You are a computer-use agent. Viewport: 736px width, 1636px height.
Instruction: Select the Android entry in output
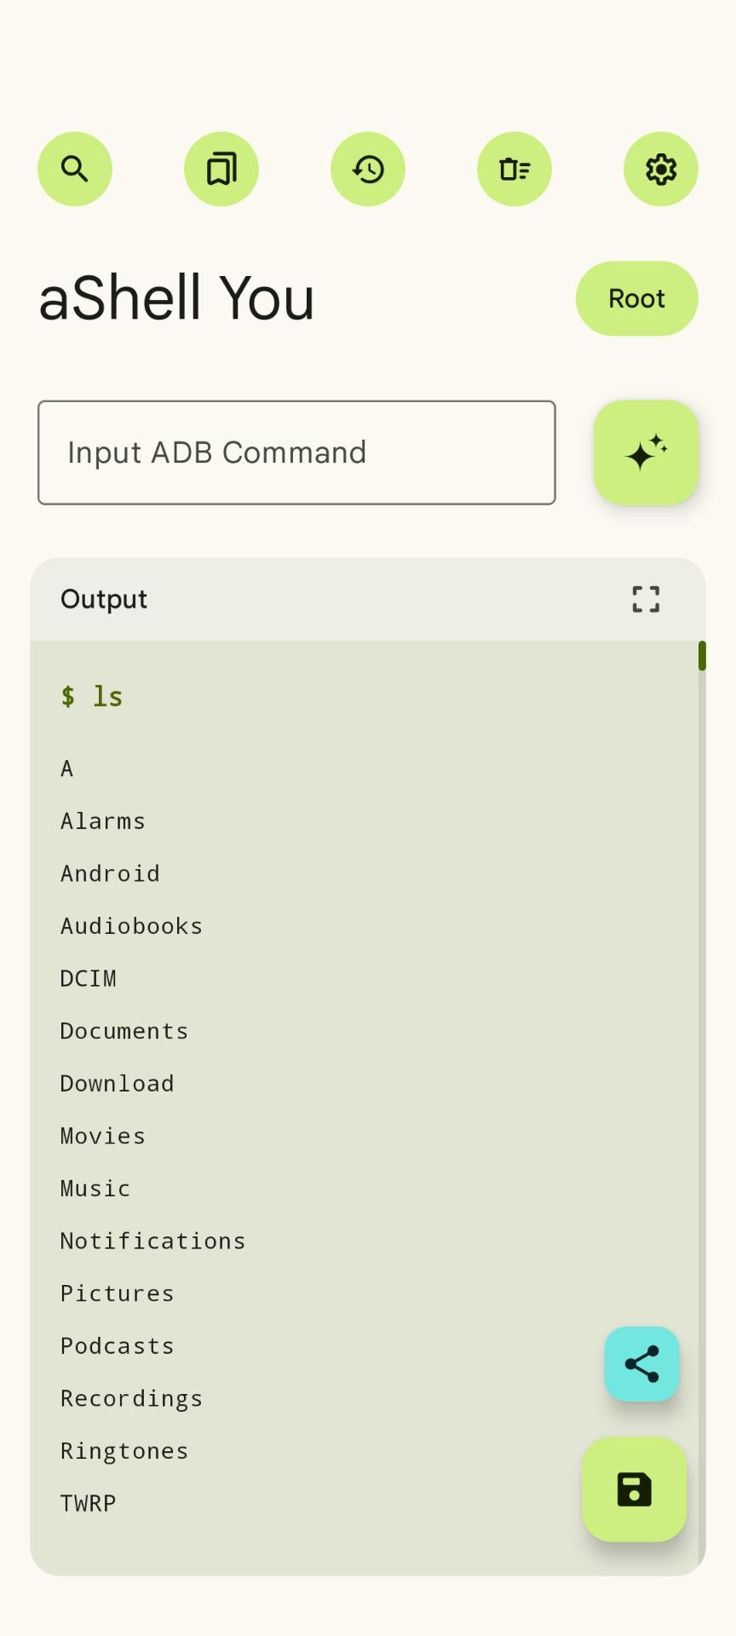pyautogui.click(x=111, y=873)
